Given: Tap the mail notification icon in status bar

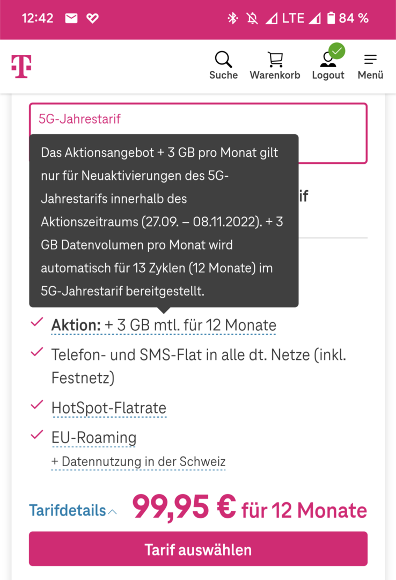Looking at the screenshot, I should (x=71, y=18).
